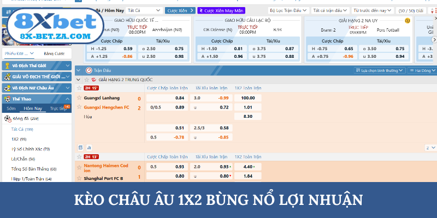This screenshot has width=437, height=218.
Task: Click the Cược Xiên May Mắn button
Action: [x=221, y=10]
